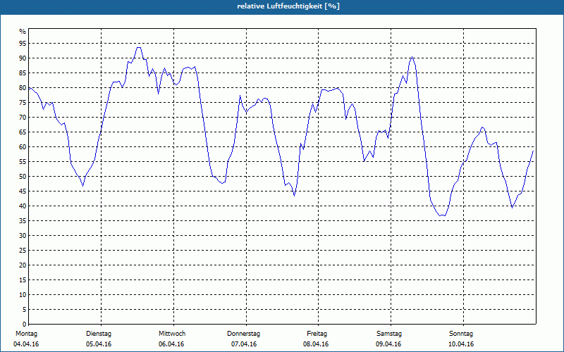Screen dimensions: 564x352
Task: Select y-axis value 40
Action: (23, 206)
